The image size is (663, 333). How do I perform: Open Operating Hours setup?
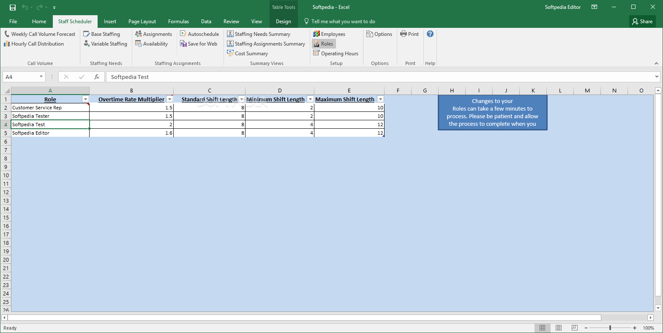pyautogui.click(x=336, y=53)
